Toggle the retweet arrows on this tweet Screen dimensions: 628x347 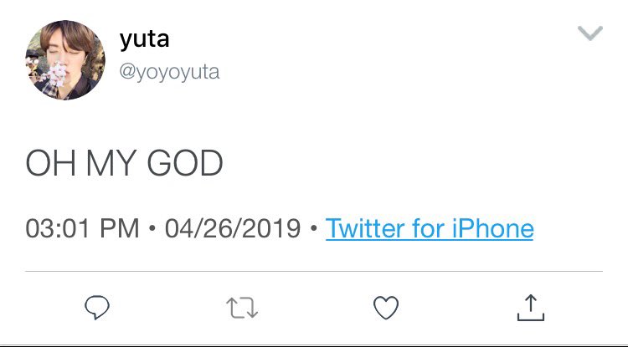coord(242,308)
